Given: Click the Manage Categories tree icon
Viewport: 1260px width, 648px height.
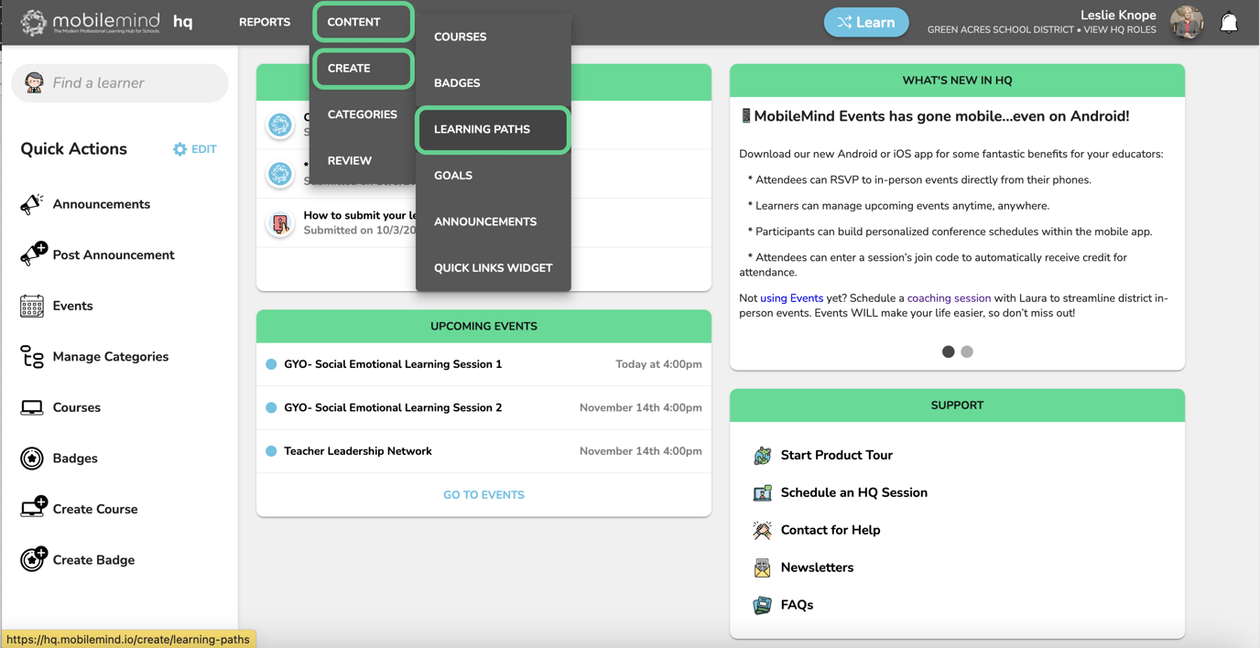Looking at the screenshot, I should tap(32, 357).
